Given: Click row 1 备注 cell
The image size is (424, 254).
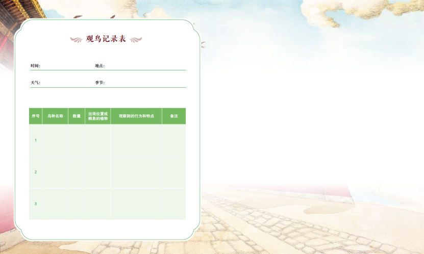Looking at the screenshot, I should coord(174,140).
